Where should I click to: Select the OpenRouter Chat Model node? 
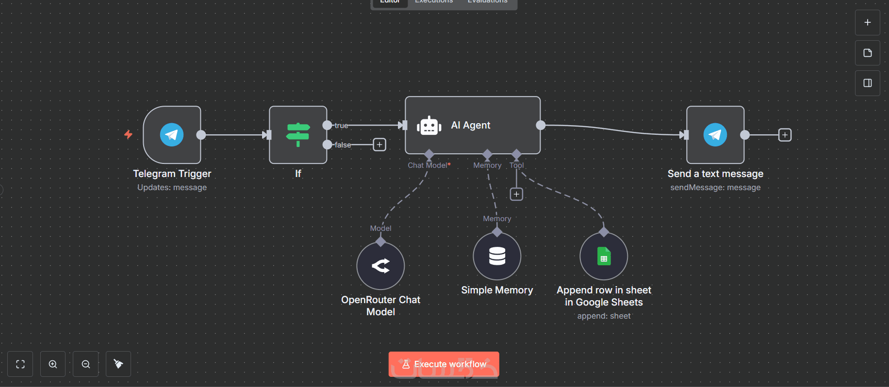(x=380, y=266)
